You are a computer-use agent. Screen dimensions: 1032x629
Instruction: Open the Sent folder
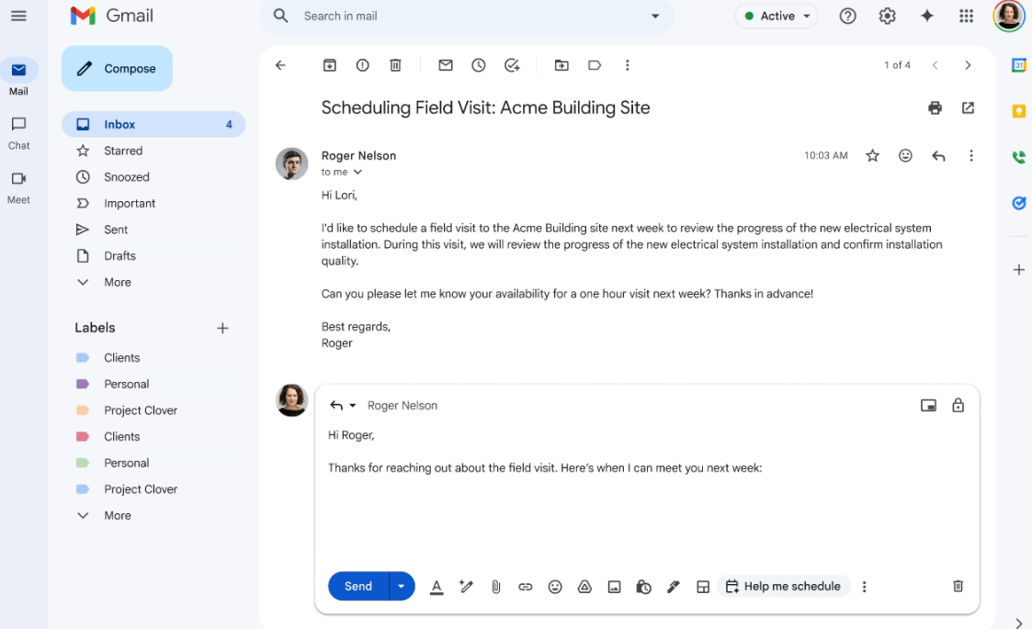[x=116, y=230]
